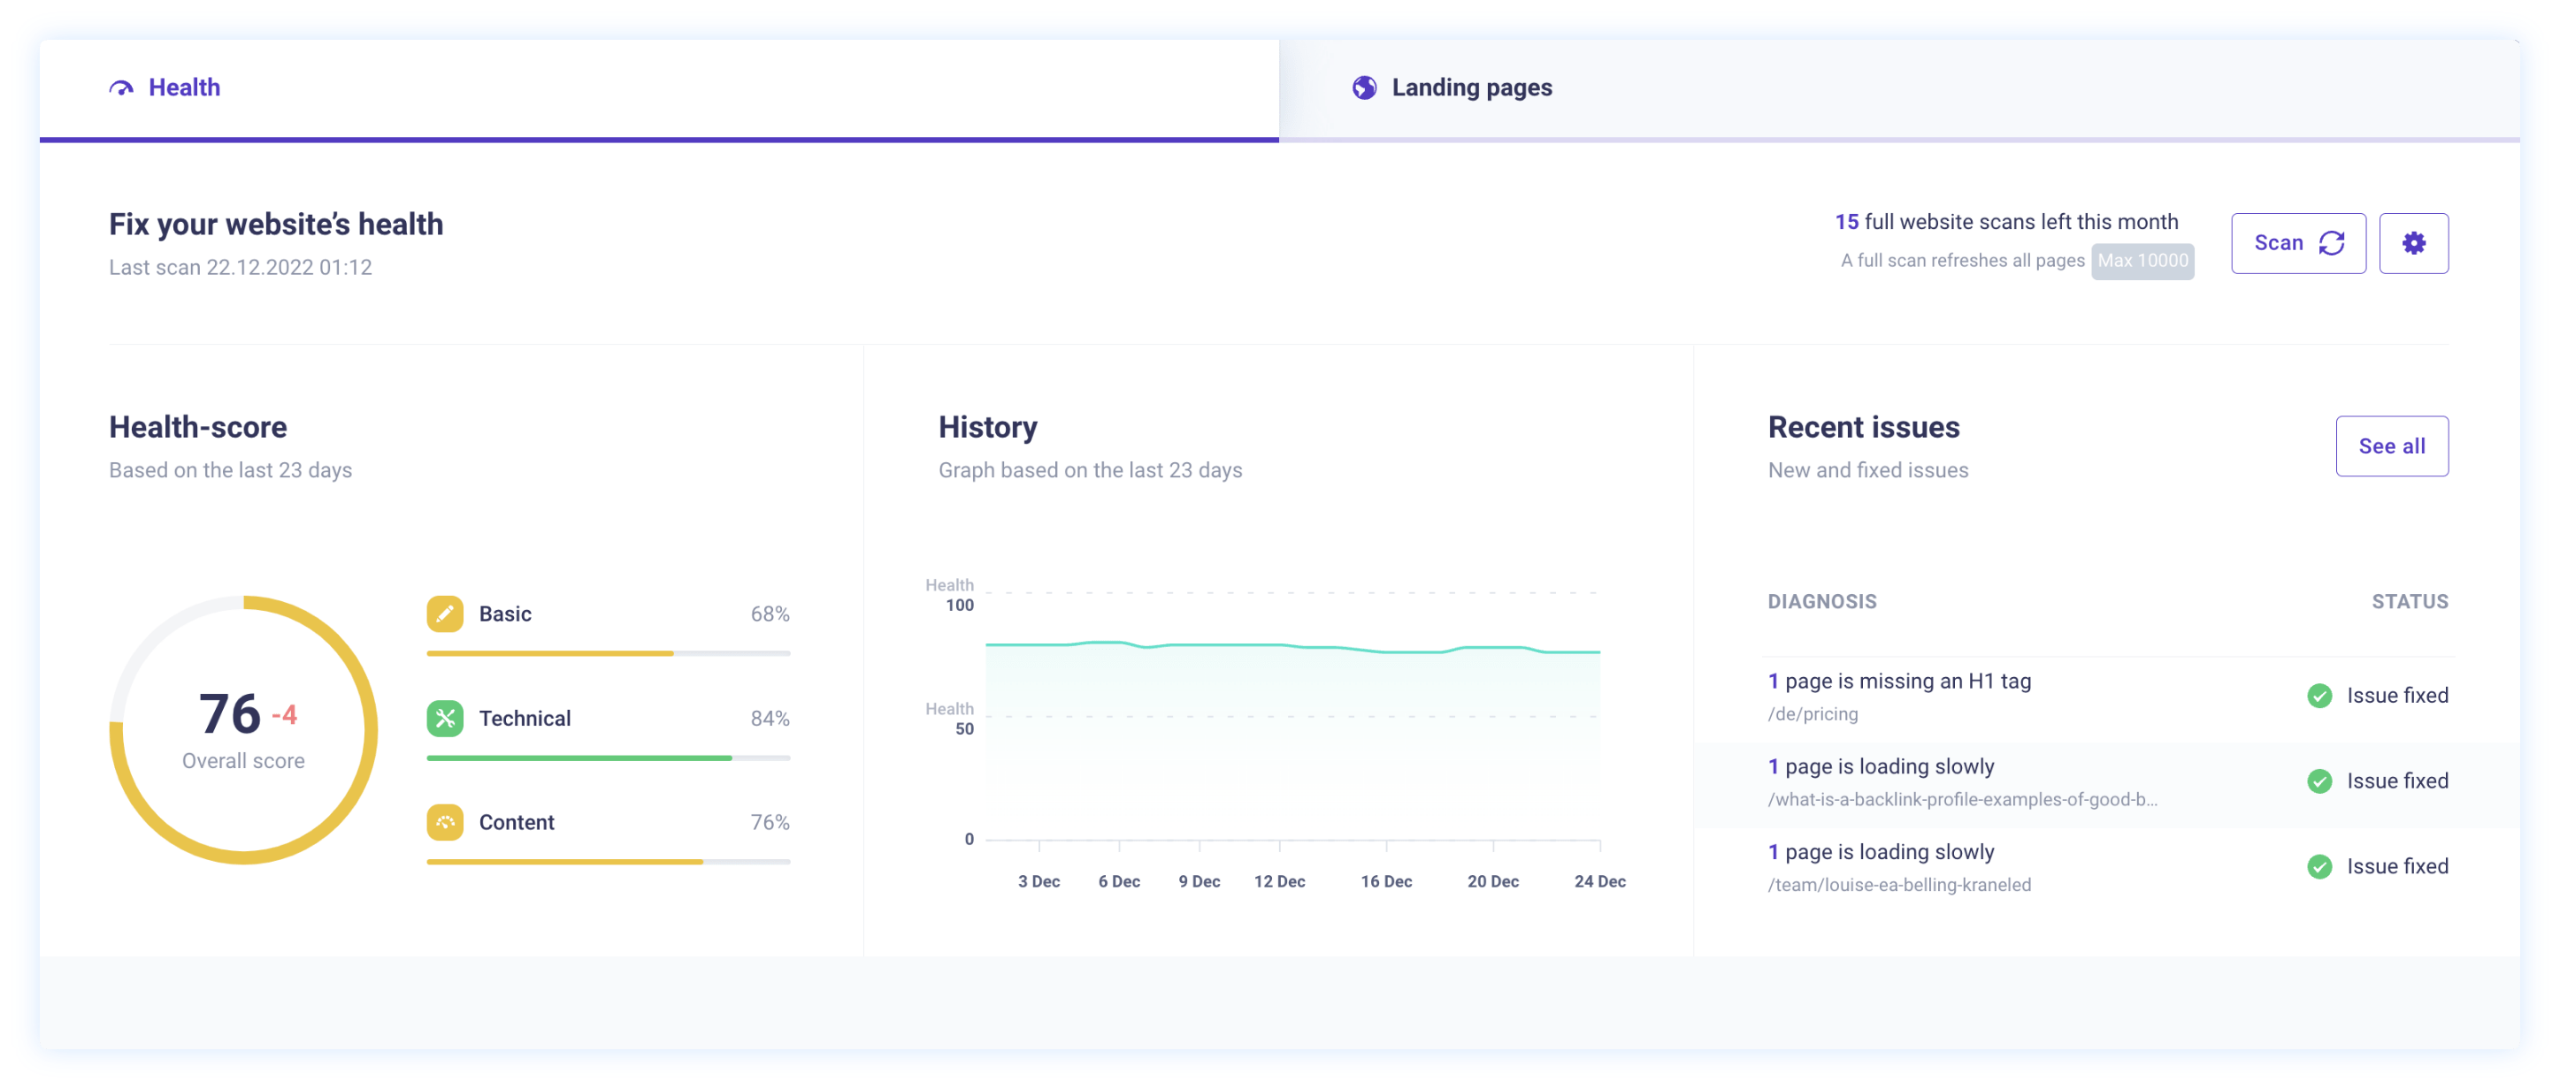Click the gauge icon next to Content
Screen dimensions: 2560x1089
444,822
